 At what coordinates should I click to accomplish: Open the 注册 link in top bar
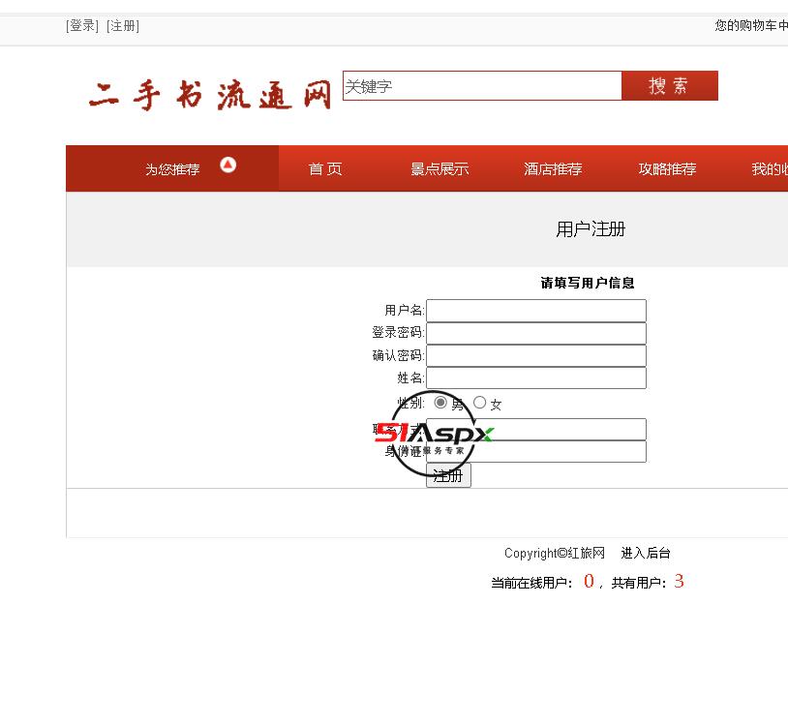pos(123,25)
